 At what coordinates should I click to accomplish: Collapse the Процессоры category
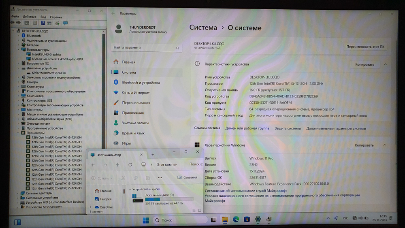click(x=18, y=133)
